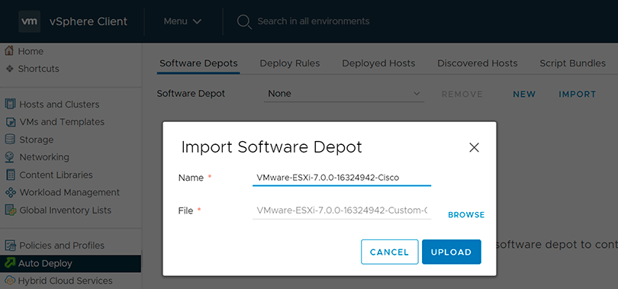The image size is (618, 289).
Task: Click the IMPORT depot button
Action: click(578, 94)
